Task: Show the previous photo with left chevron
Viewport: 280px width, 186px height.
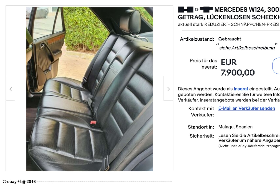Action: (11, 88)
